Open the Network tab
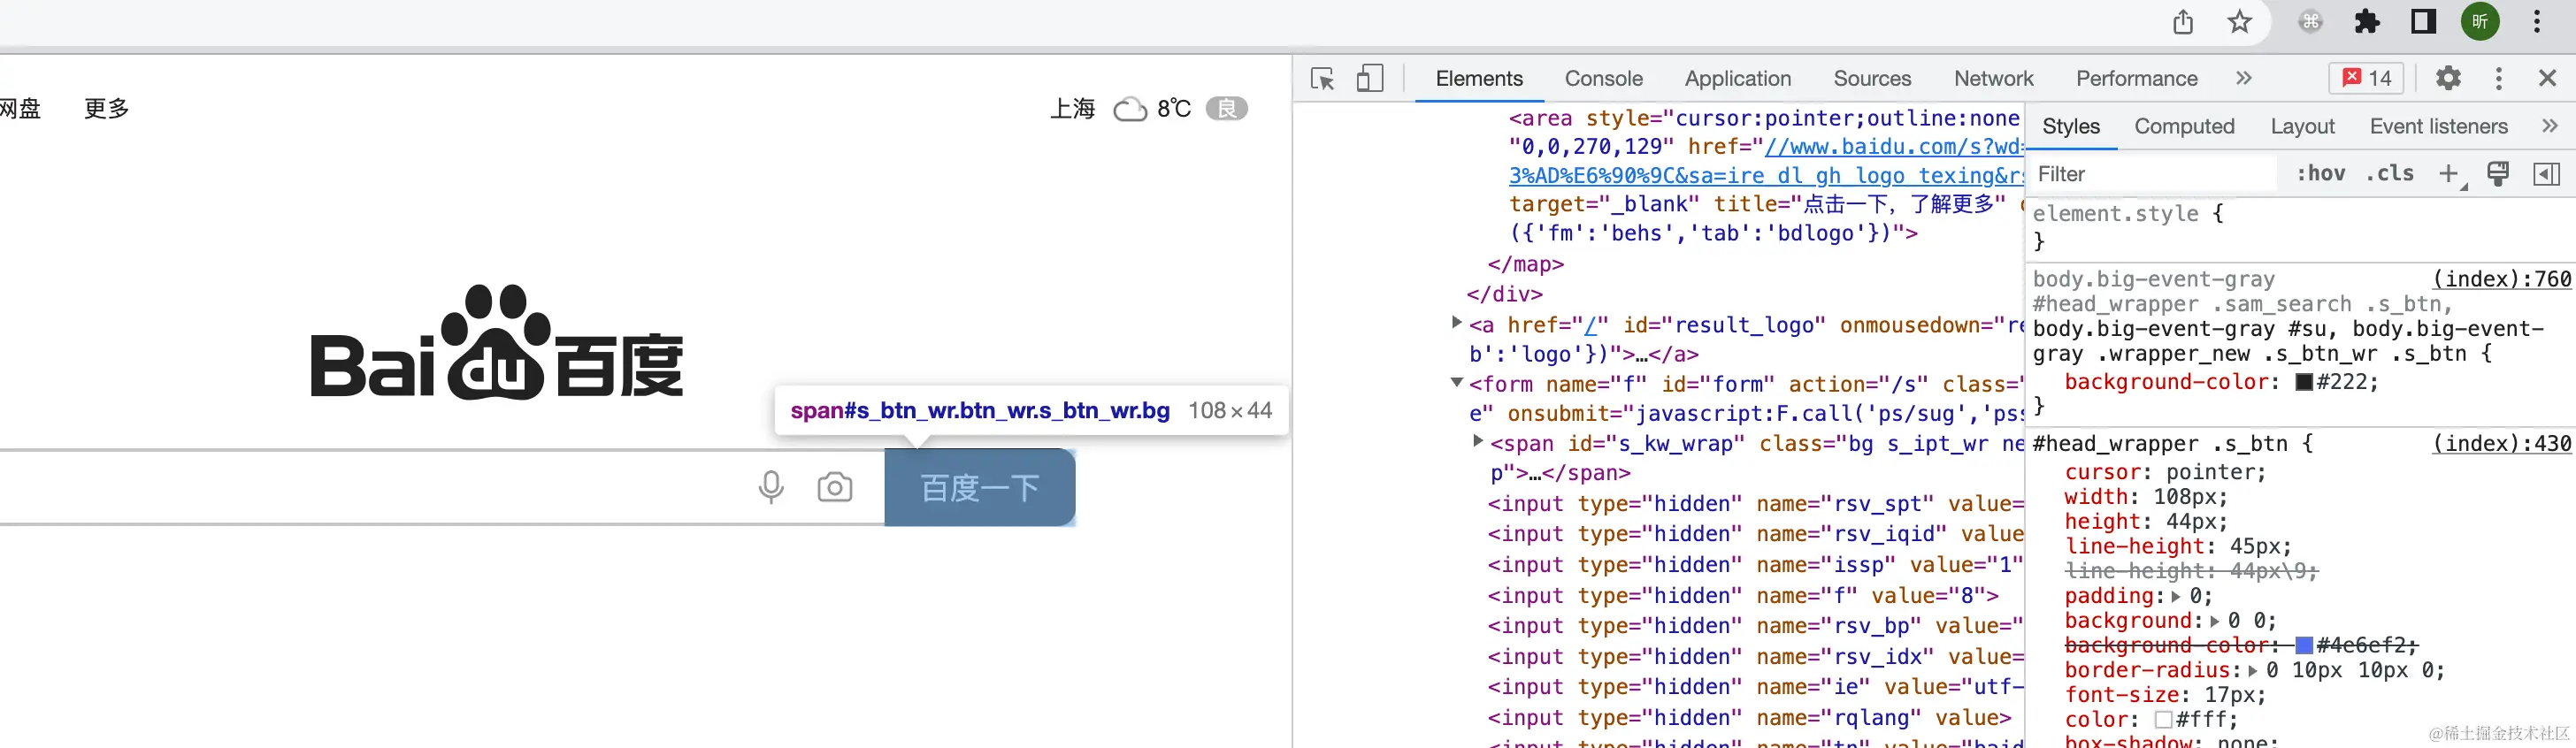This screenshot has height=748, width=2576. [x=1994, y=78]
